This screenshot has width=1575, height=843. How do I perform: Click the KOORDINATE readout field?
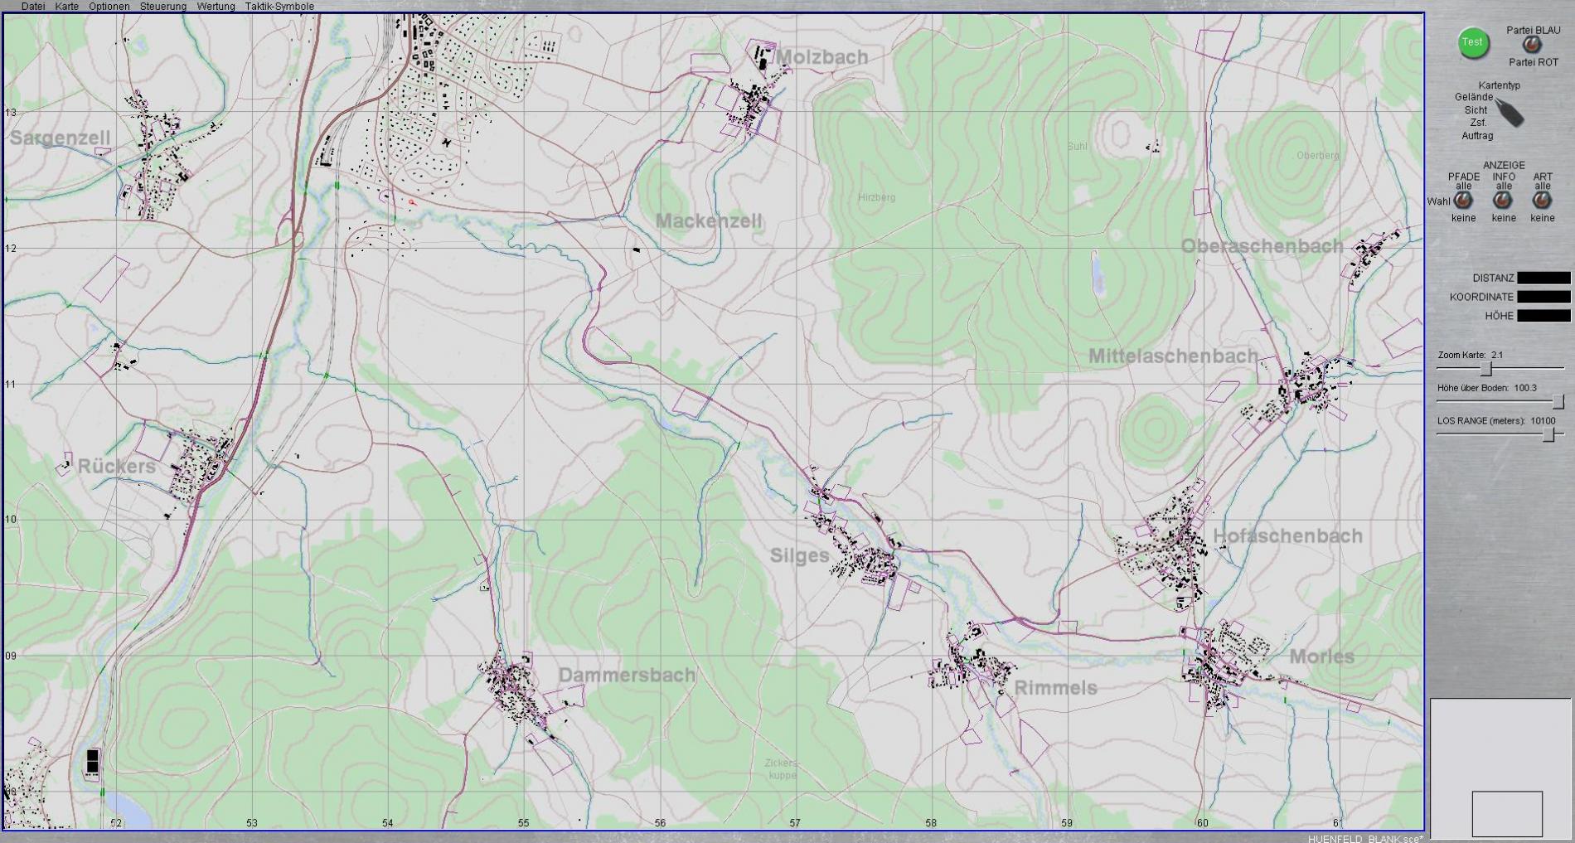pyautogui.click(x=1543, y=297)
